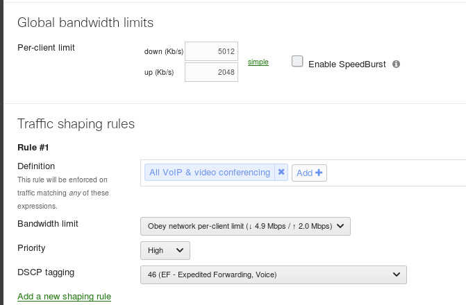This screenshot has height=305, width=466.
Task: Click the 'Global bandwidth limits' section title
Action: coord(85,23)
